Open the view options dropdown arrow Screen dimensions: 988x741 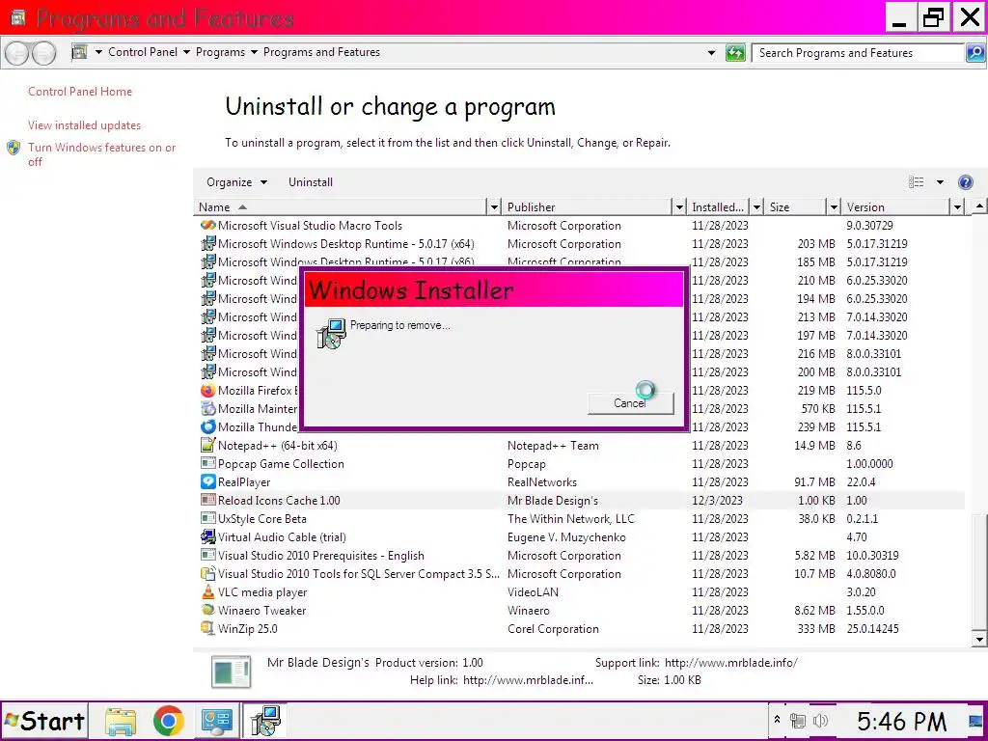(x=940, y=182)
